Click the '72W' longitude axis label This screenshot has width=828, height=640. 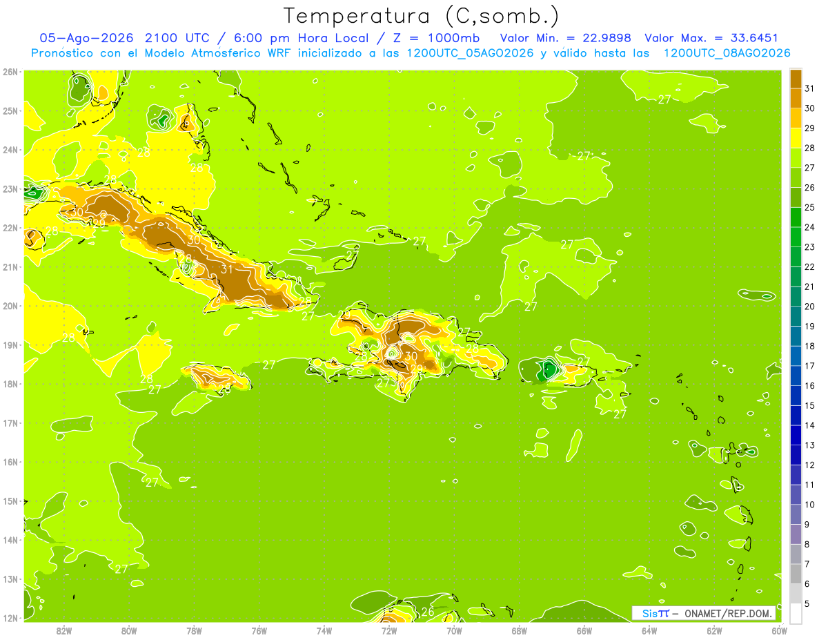[389, 630]
